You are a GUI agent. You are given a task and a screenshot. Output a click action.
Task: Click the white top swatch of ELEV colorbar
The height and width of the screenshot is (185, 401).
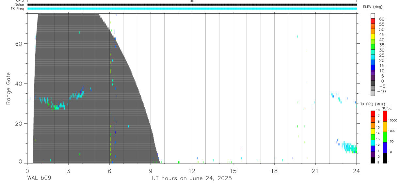tap(373, 16)
